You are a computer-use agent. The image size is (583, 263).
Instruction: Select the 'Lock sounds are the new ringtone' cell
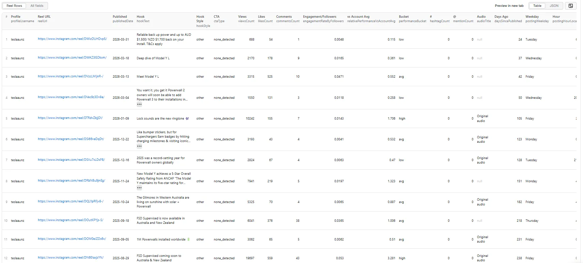coord(163,119)
